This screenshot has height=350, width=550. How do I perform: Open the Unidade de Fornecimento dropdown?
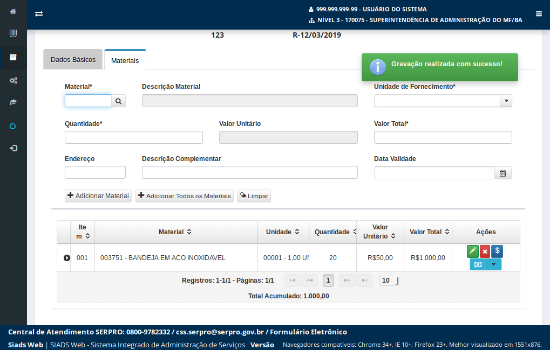(x=506, y=101)
